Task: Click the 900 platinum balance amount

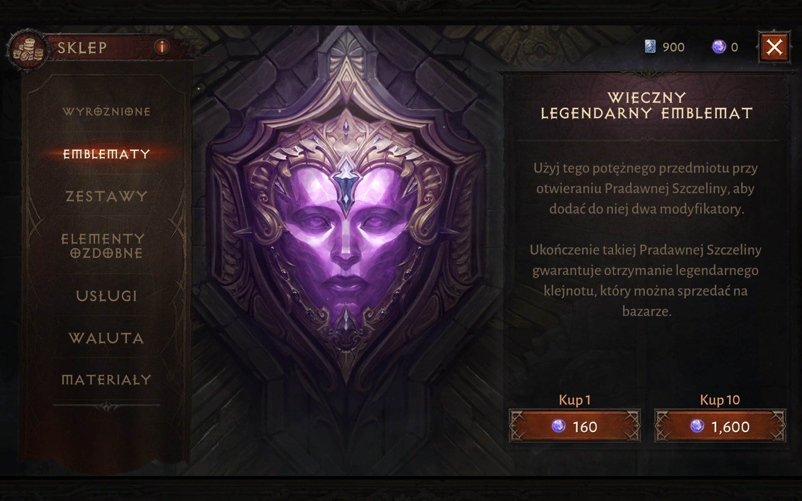Action: [x=673, y=47]
